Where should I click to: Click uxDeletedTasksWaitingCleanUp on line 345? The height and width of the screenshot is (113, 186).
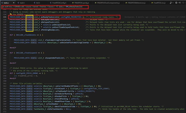[74, 43]
